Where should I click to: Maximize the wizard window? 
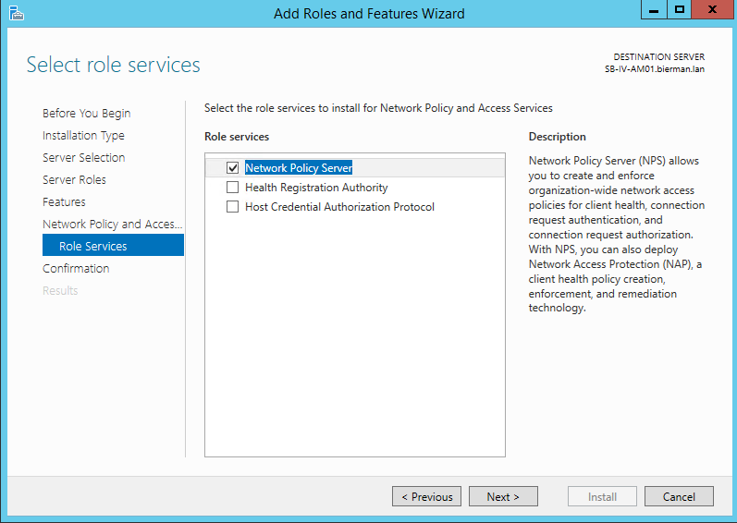[x=679, y=9]
